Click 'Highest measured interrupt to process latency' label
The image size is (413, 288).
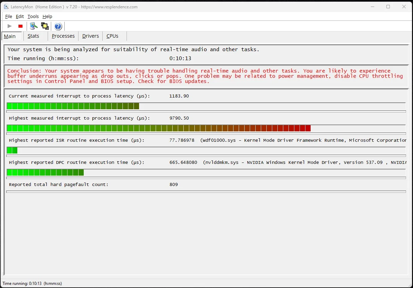click(x=79, y=118)
